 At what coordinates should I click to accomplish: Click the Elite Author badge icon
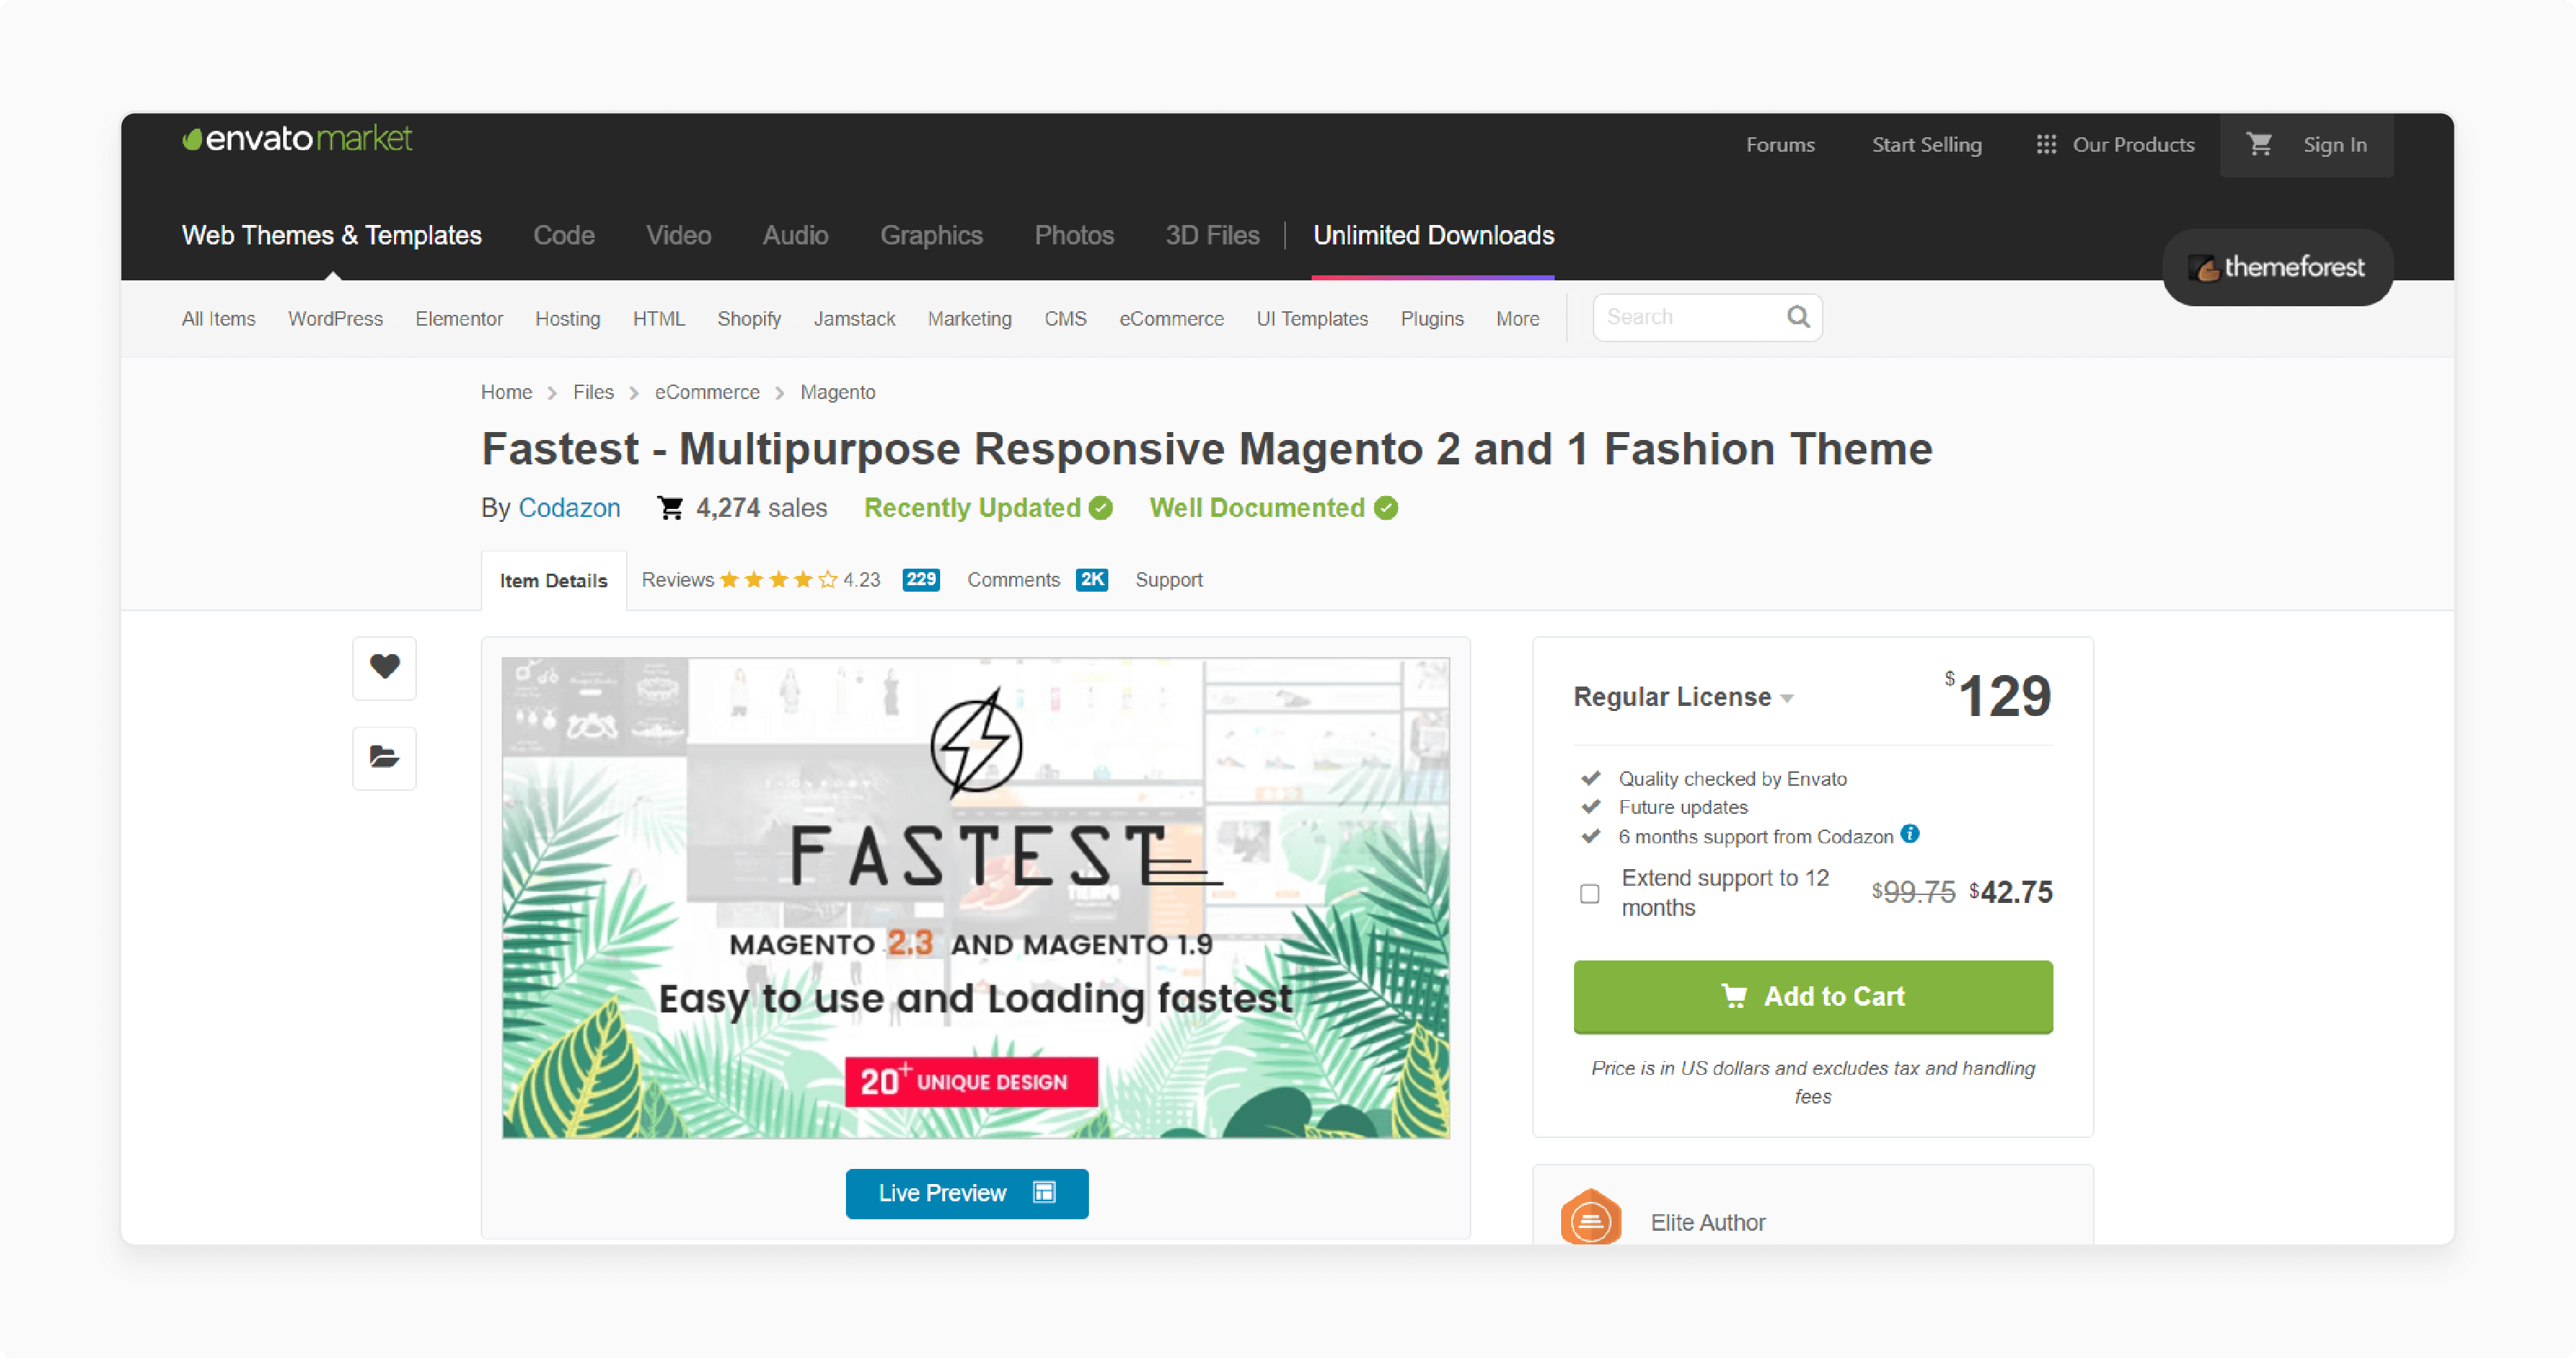1590,1218
